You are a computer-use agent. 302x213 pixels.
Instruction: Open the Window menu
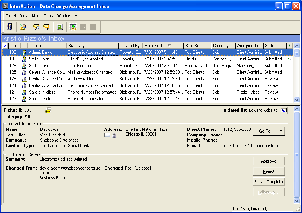[x=64, y=16]
